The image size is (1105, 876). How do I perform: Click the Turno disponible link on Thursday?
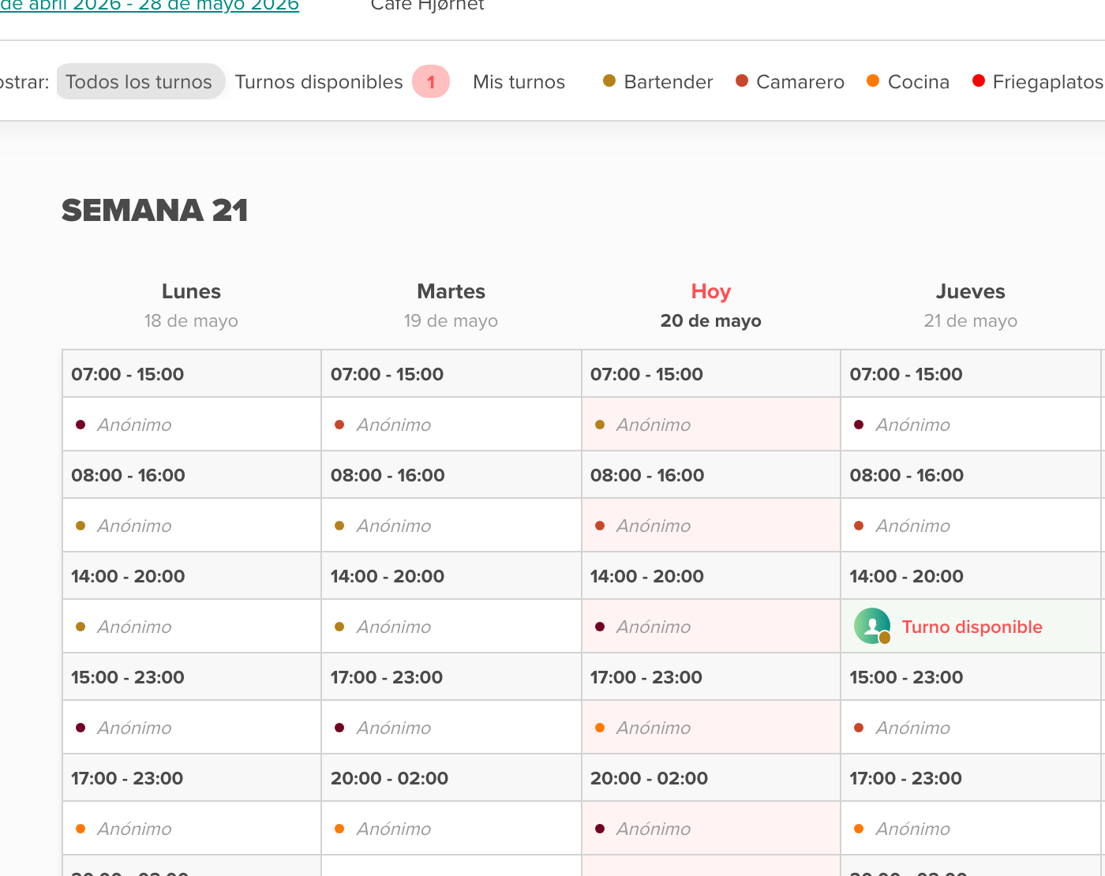point(972,627)
